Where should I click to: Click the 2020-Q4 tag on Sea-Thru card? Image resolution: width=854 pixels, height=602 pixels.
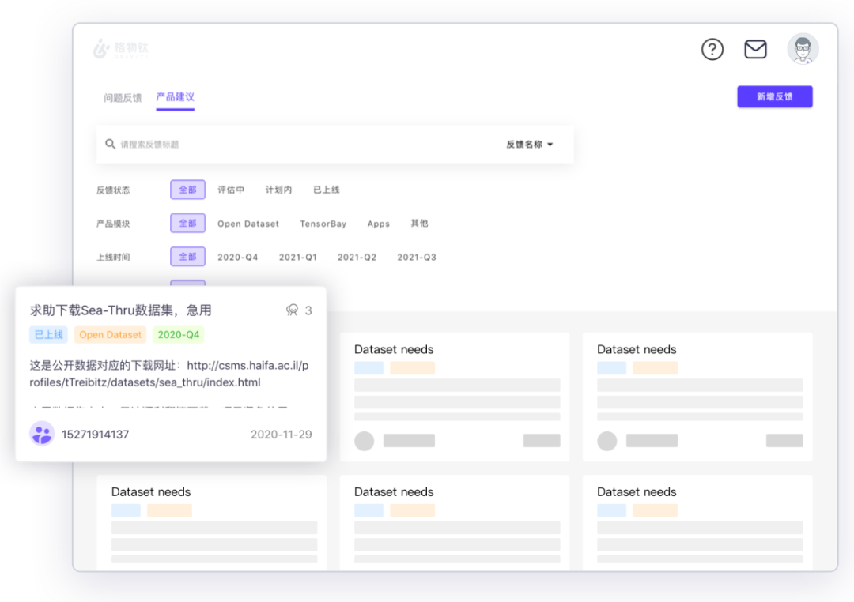tap(179, 335)
